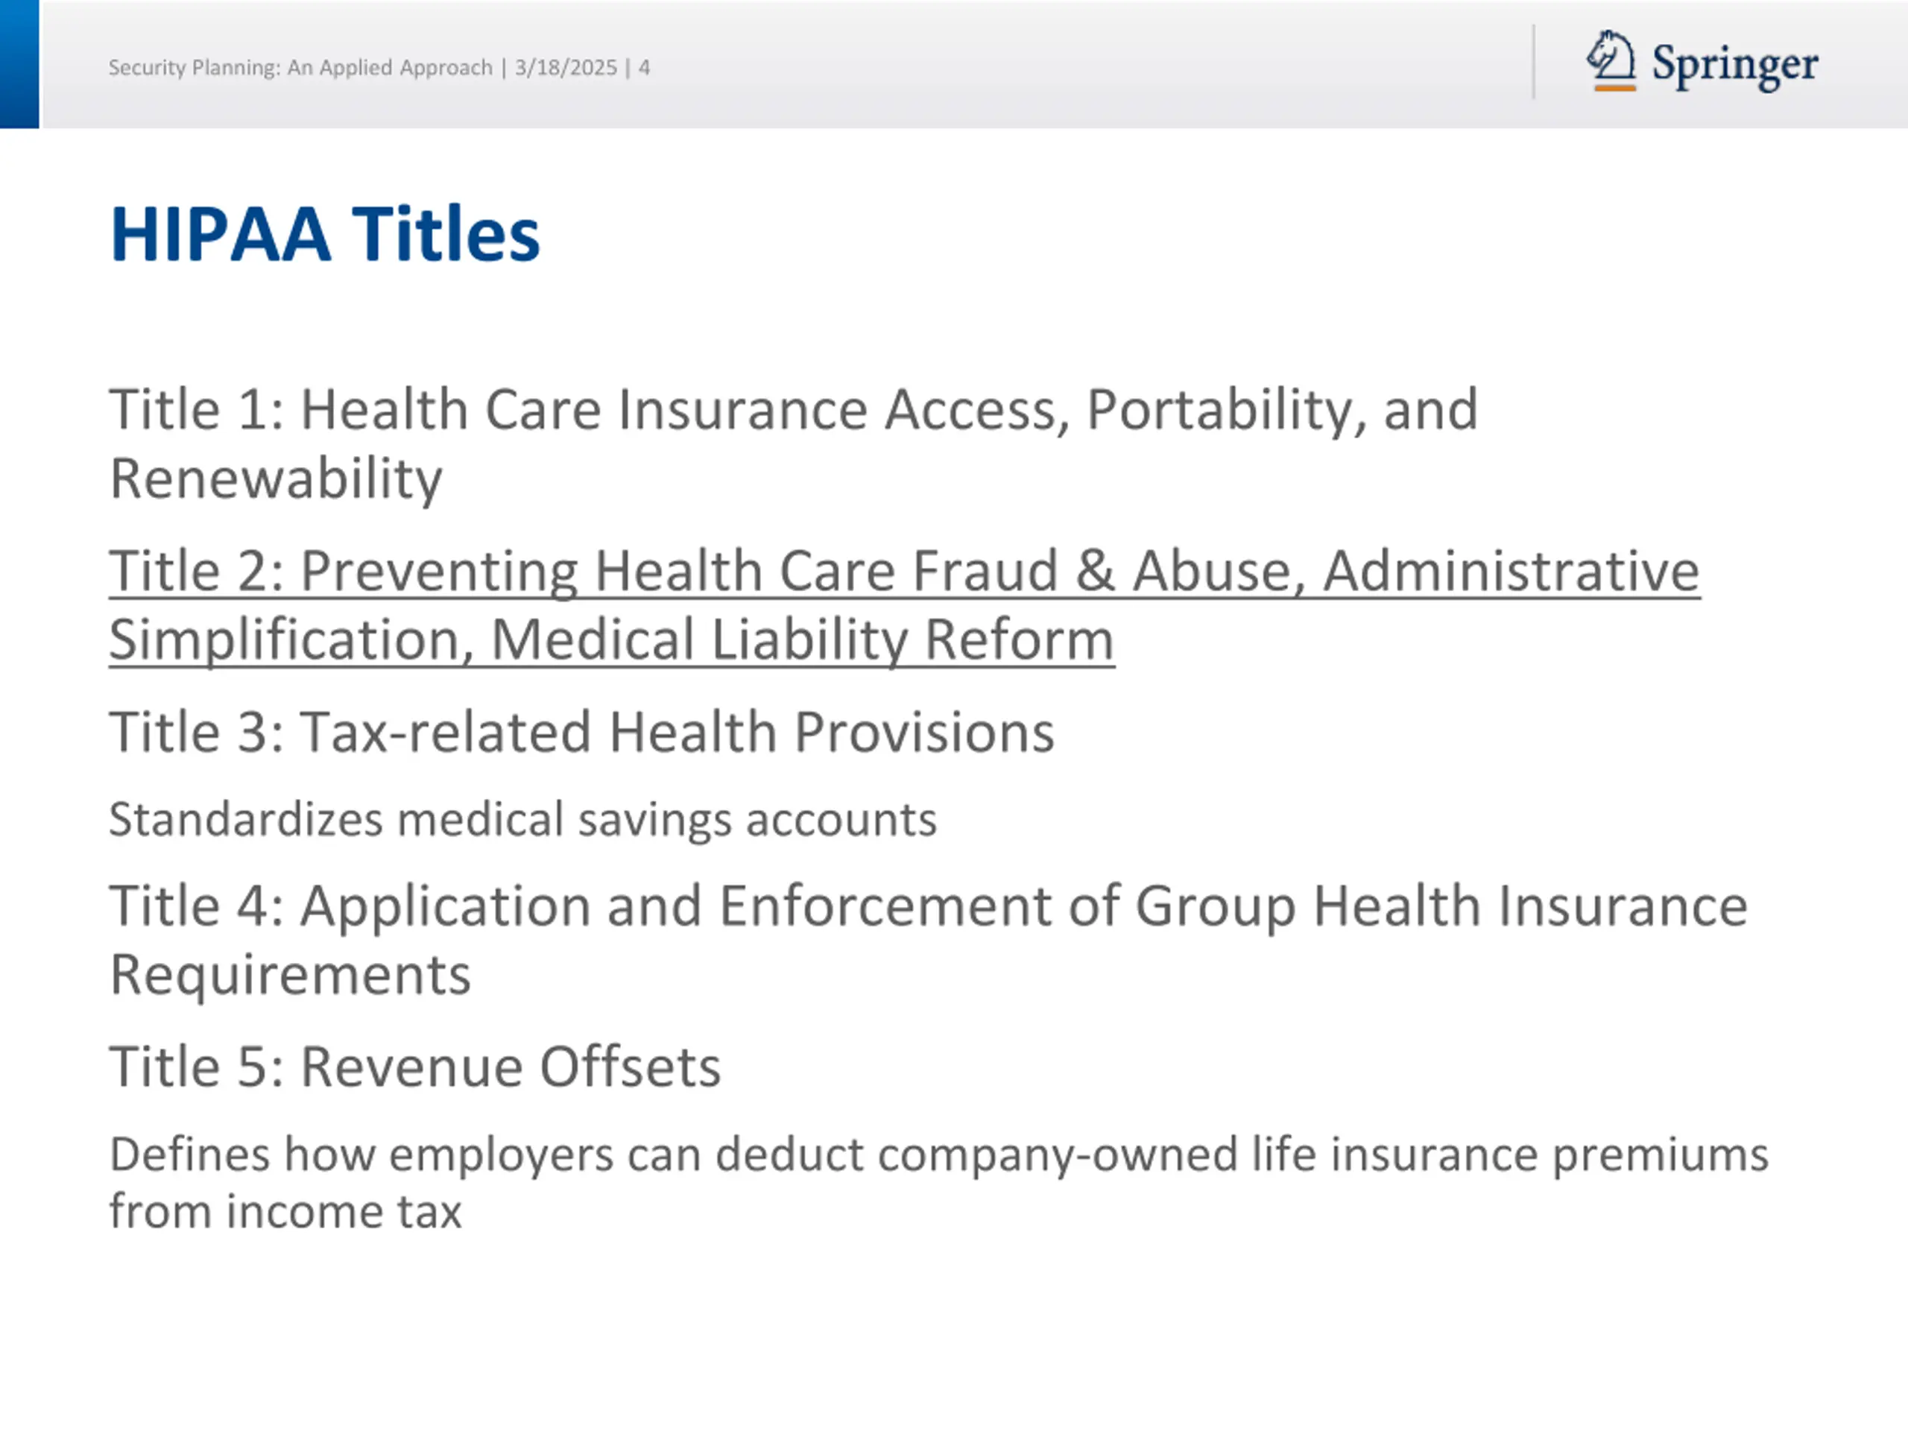
Task: Click the Springer horse logo icon
Action: (1610, 56)
